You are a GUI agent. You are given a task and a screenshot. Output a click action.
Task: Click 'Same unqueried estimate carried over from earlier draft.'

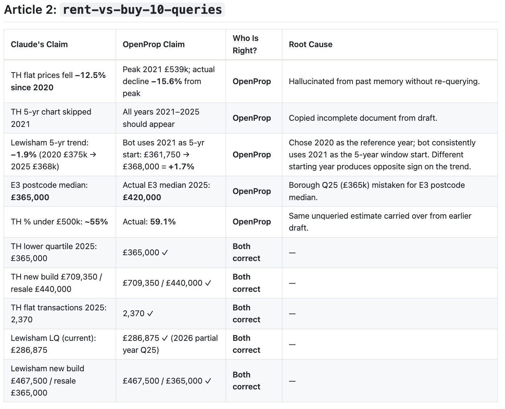(x=380, y=222)
